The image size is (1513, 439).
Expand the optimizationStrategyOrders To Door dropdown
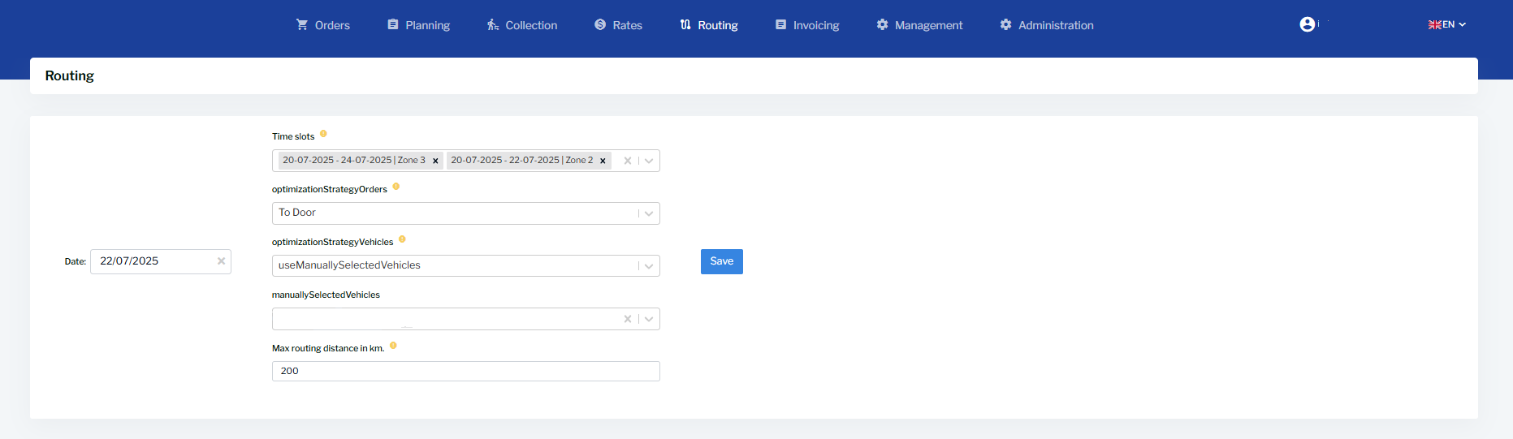point(649,213)
